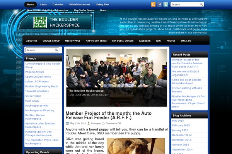Select CALENDAR in the black navigation bar
The height and width of the screenshot is (154, 232).
coord(145,41)
